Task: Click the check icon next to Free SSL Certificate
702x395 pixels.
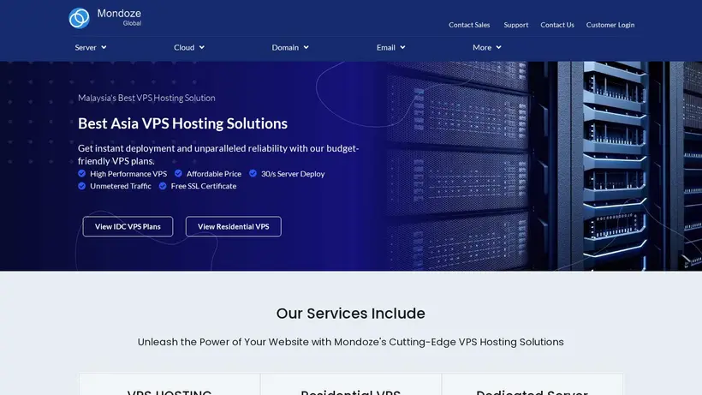Action: (163, 186)
